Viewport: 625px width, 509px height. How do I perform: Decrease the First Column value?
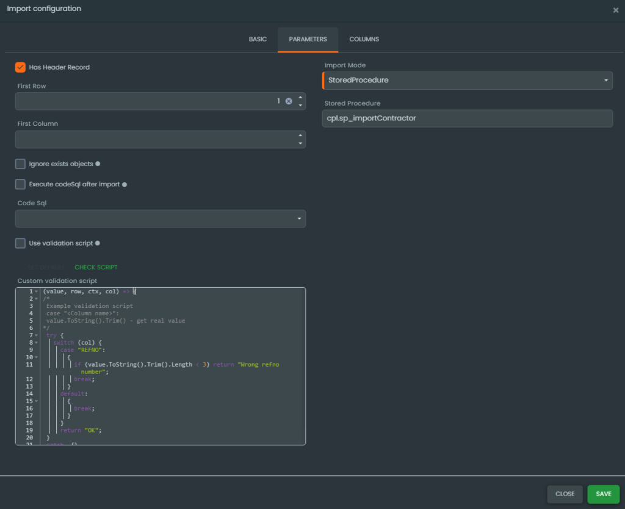300,144
